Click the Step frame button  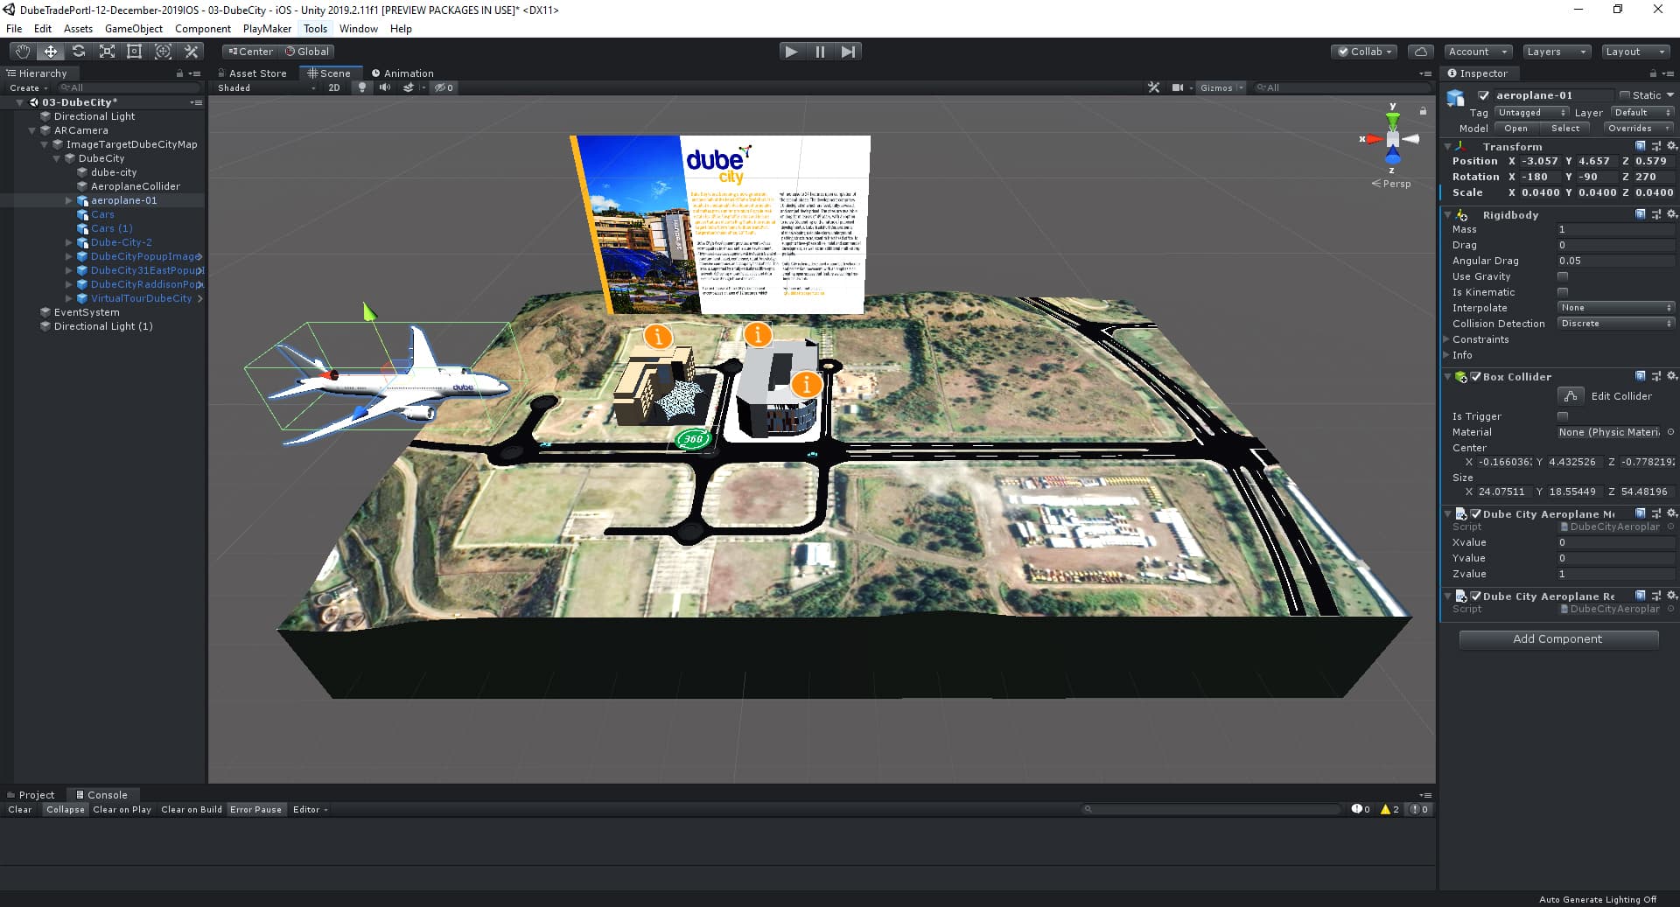[848, 52]
